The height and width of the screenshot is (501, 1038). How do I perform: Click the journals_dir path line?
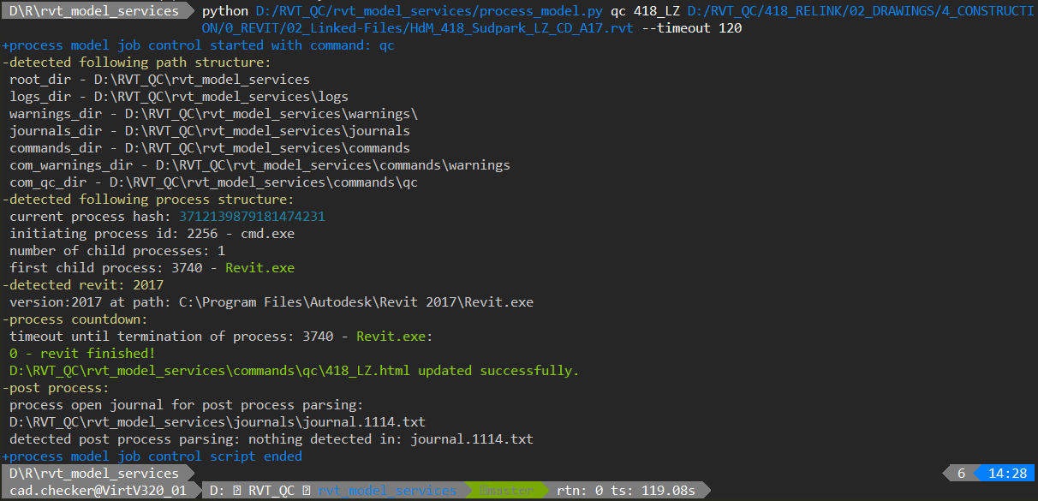(x=210, y=131)
